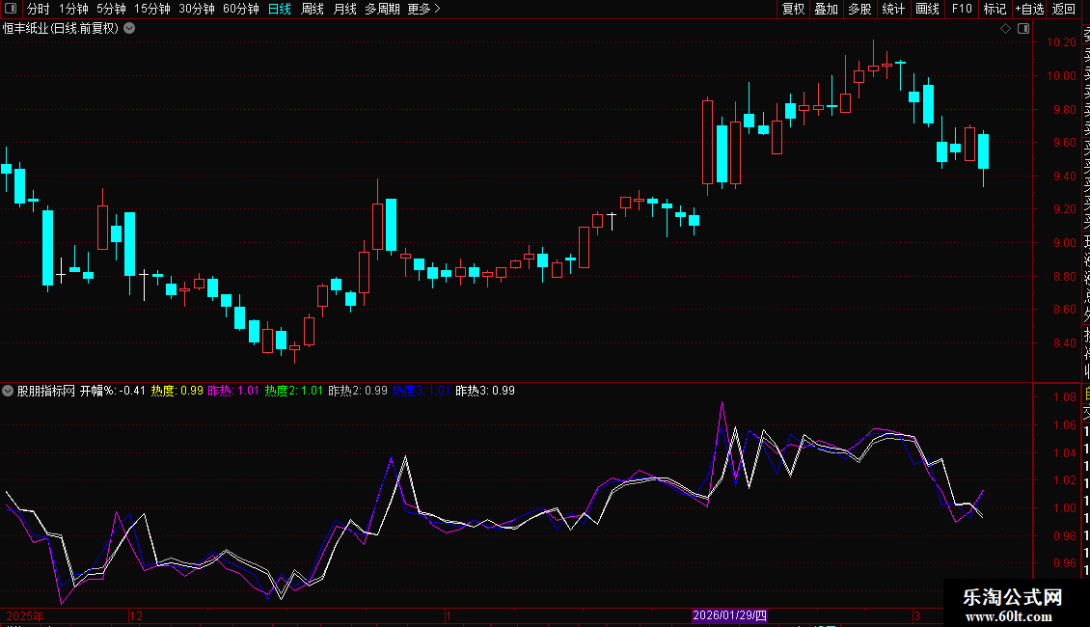Add stock with +自选 button
Viewport: 1090px width, 627px height.
click(1029, 9)
